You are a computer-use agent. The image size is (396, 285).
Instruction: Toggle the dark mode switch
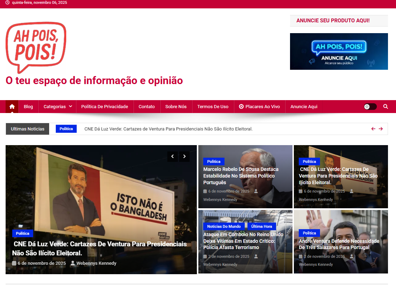[x=370, y=107]
